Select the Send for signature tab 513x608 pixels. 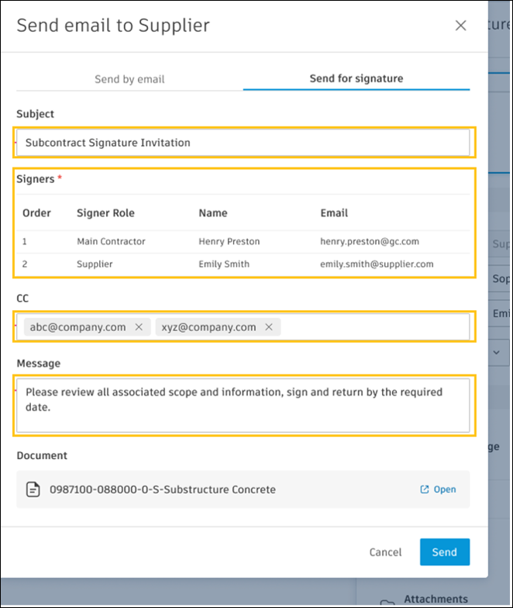pos(356,78)
